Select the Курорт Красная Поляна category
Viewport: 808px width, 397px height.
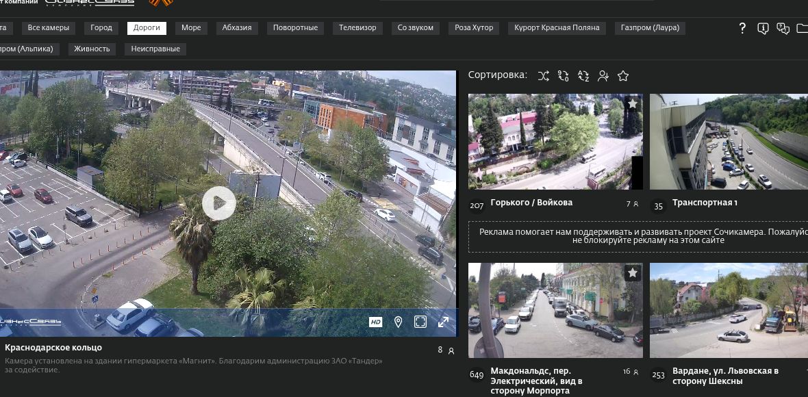(x=557, y=28)
